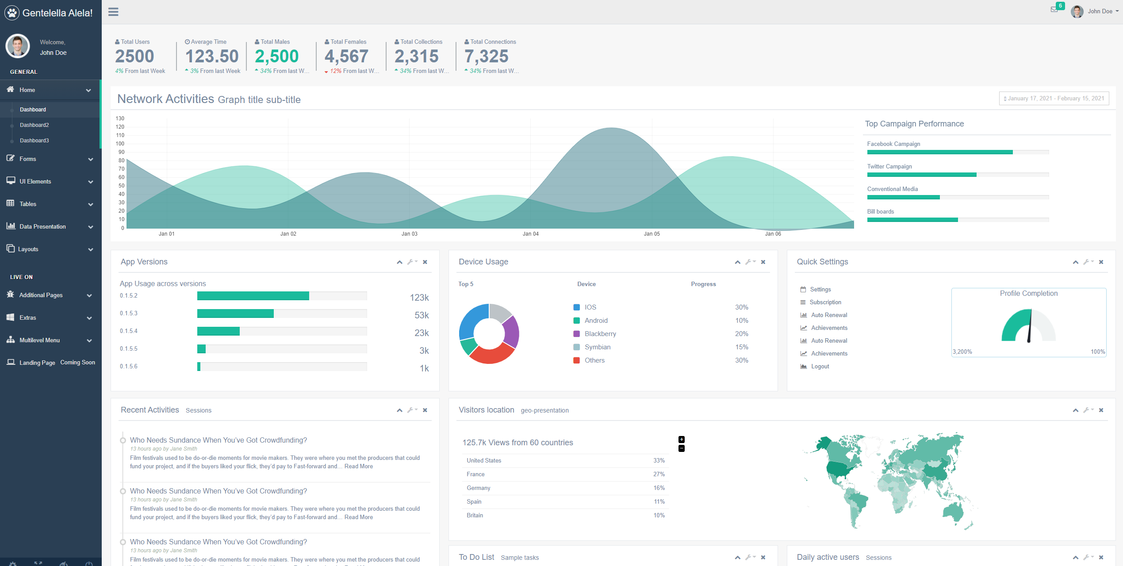Image resolution: width=1123 pixels, height=566 pixels.
Task: Open the John Doe user dropdown
Action: [x=1100, y=11]
